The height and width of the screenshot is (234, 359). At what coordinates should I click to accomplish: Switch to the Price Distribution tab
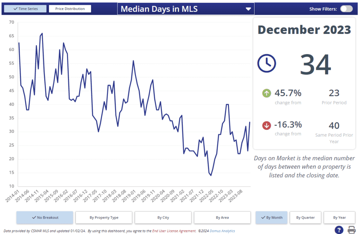click(70, 9)
